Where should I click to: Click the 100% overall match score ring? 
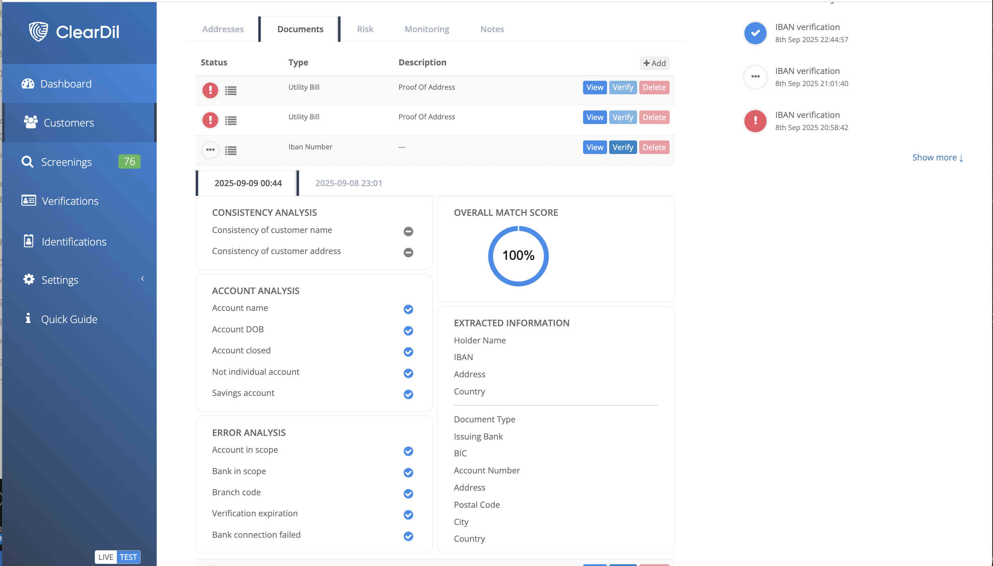pyautogui.click(x=518, y=256)
